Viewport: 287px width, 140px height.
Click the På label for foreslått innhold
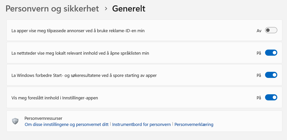(259, 98)
